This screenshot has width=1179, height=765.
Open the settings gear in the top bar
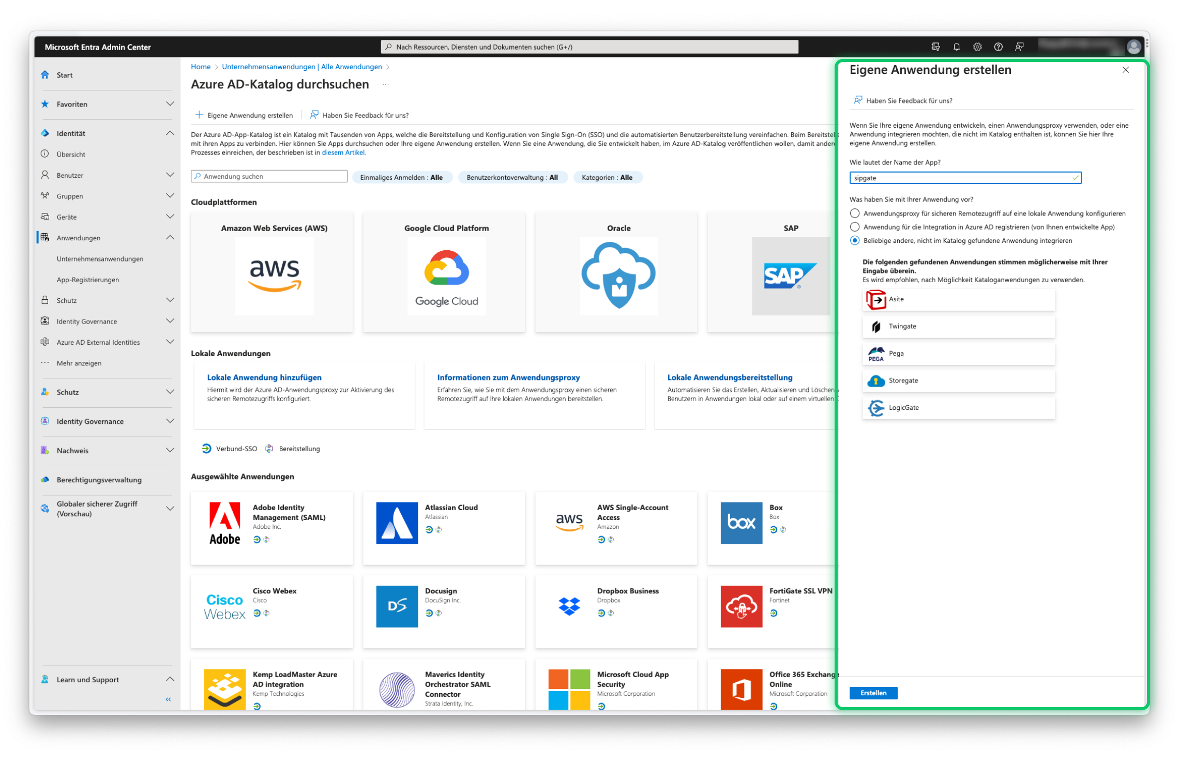(977, 47)
